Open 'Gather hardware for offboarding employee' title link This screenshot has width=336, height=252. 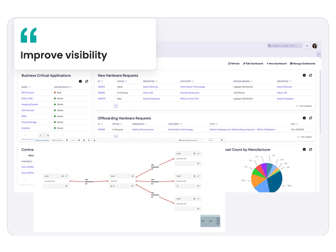242,129
